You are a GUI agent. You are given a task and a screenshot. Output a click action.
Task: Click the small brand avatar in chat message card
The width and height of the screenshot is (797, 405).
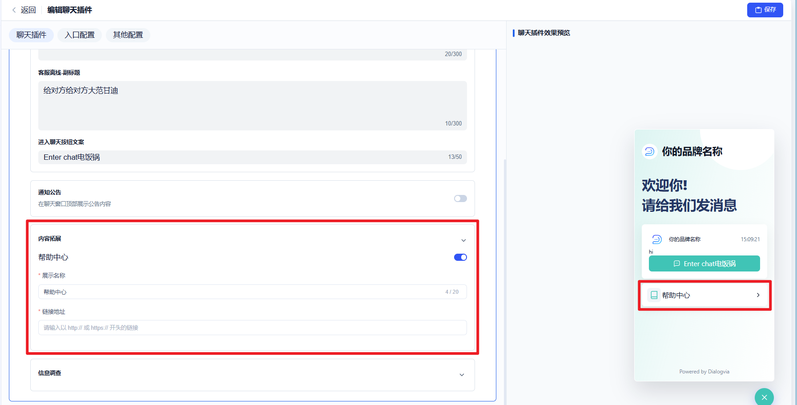(x=656, y=239)
